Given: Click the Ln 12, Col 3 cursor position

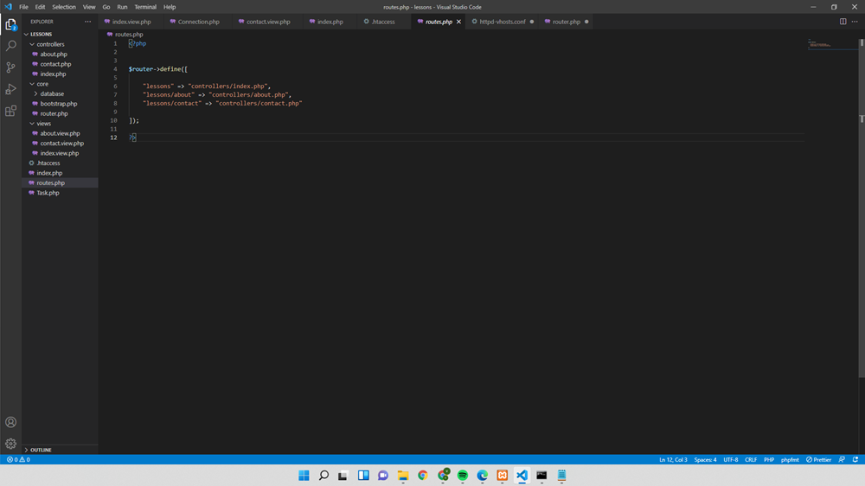Looking at the screenshot, I should pyautogui.click(x=673, y=459).
